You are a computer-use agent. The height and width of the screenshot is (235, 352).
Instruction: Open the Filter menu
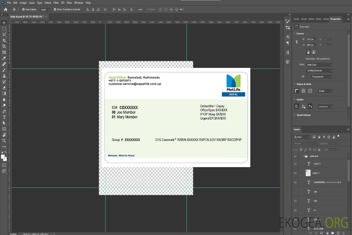(x=56, y=3)
